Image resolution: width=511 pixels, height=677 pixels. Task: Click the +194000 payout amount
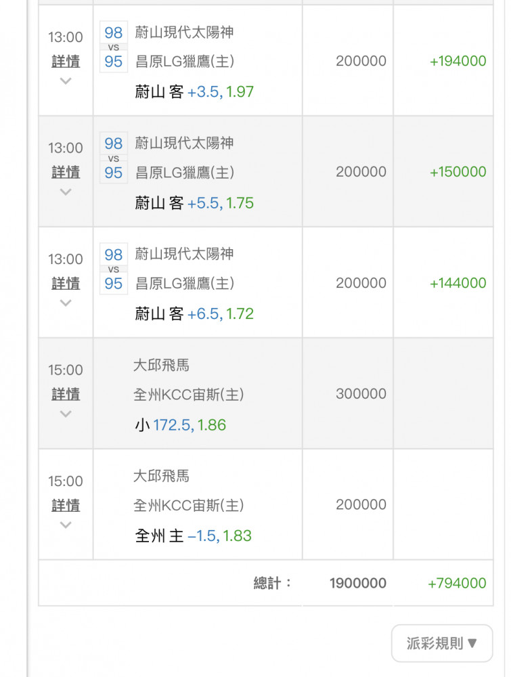458,61
